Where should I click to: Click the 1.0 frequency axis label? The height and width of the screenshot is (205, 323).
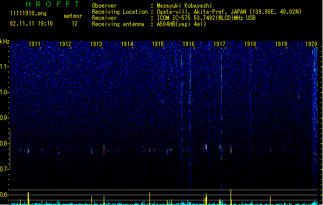coord(5,92)
